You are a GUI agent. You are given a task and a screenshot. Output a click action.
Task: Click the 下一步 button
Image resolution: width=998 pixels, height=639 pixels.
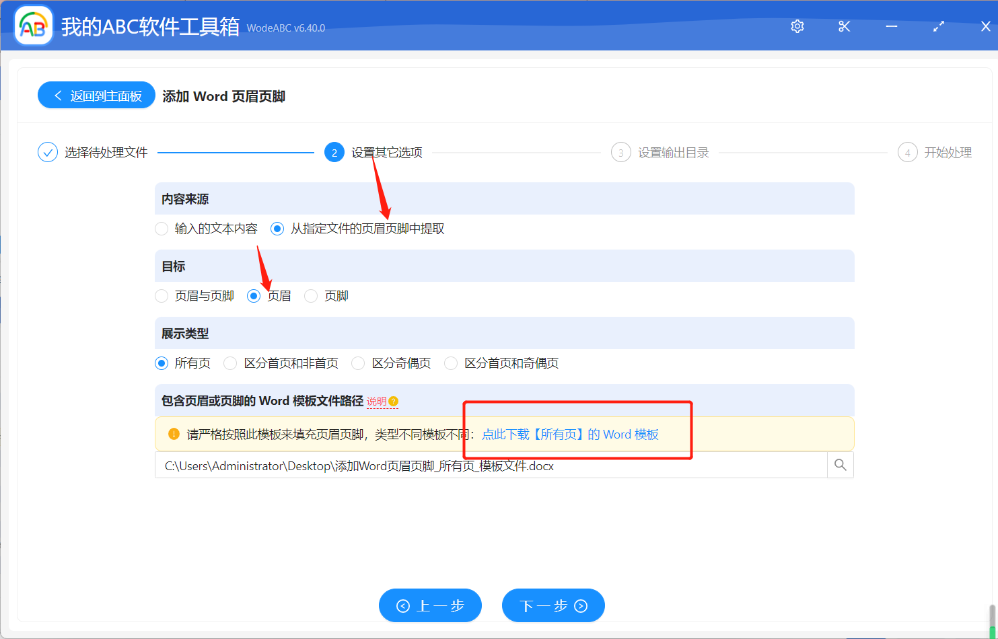(553, 605)
